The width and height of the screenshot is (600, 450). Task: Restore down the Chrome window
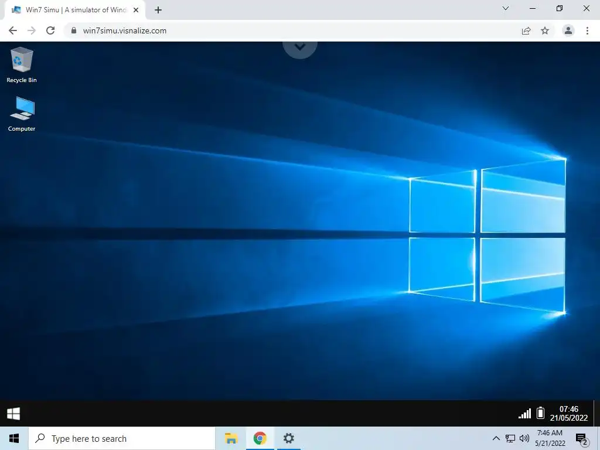(560, 8)
